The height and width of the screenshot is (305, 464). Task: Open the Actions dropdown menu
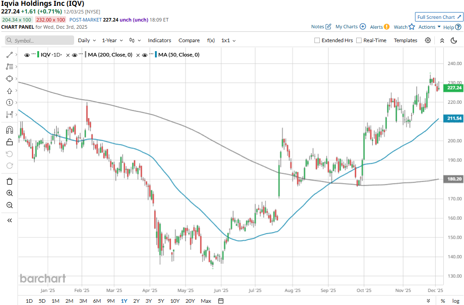click(x=429, y=27)
